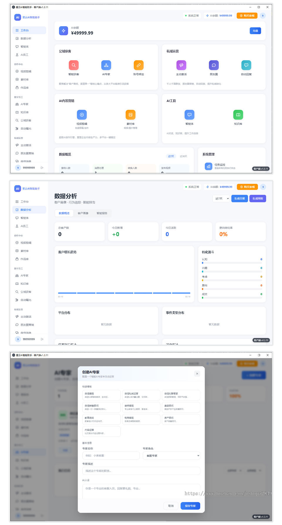Click the round avatar 9 at top-right of 数据分析 window
Viewport: 282px width, 525px height.
(x=263, y=187)
